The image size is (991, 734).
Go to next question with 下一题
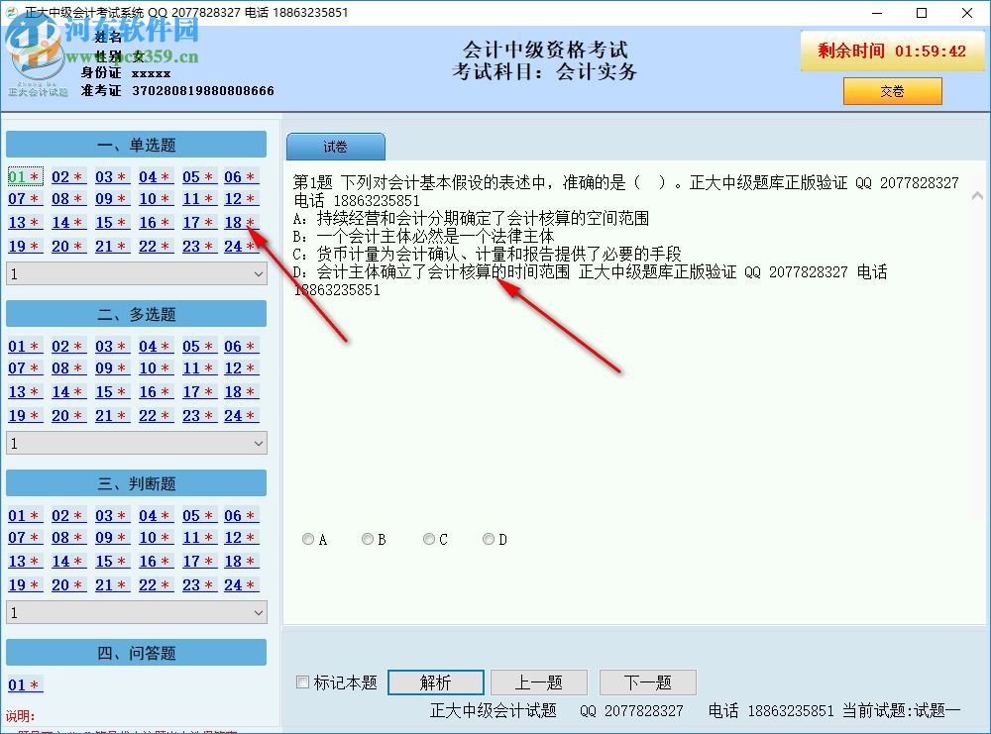pos(647,682)
